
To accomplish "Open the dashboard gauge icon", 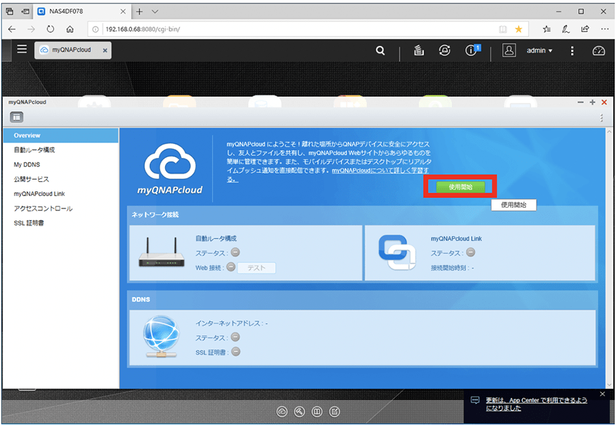I will (x=598, y=51).
